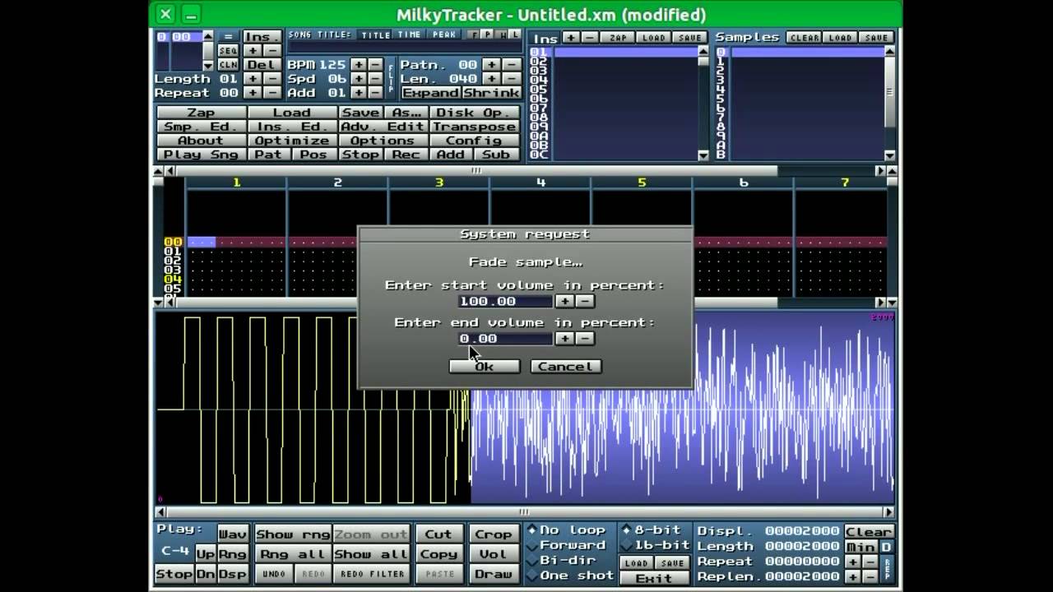The width and height of the screenshot is (1053, 592).
Task: Increase Spd value with plus
Action: (x=358, y=79)
